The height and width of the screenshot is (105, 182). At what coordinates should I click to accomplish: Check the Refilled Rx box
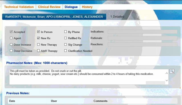[66, 38]
